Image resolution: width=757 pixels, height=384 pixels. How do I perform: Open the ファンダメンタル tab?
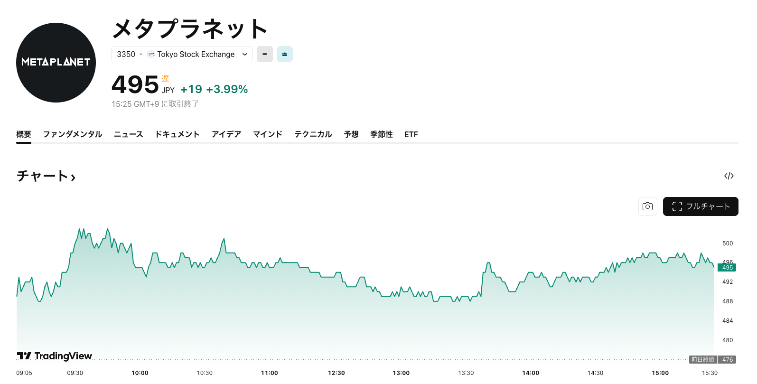coord(72,134)
